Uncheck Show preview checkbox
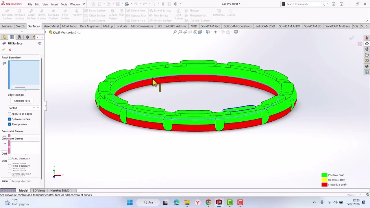Viewport: 370px width, 208px height. (x=10, y=124)
